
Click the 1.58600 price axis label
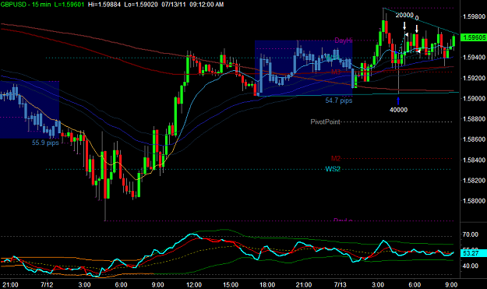474,139
